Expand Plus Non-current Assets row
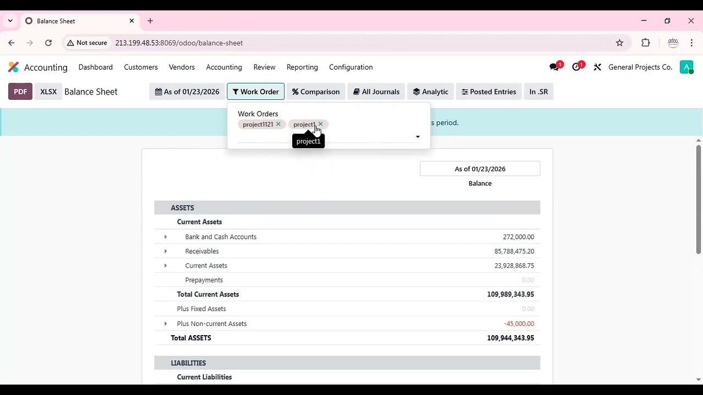 pos(165,324)
